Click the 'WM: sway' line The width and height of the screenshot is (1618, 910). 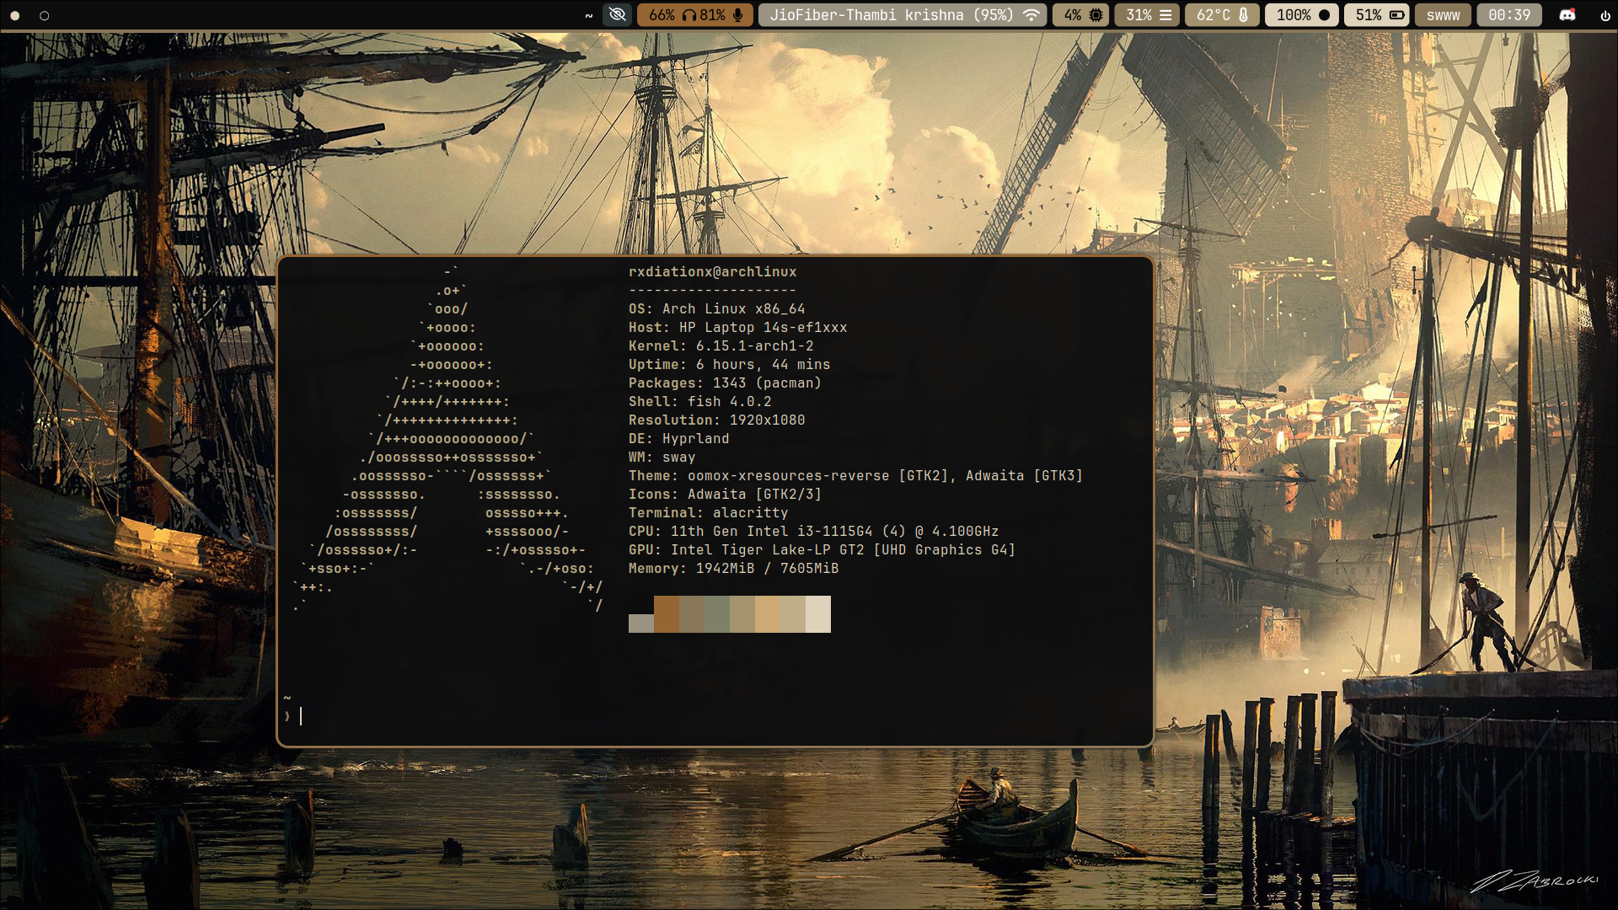click(x=662, y=457)
